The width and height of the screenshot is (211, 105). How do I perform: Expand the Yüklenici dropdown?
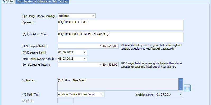pos(93,16)
